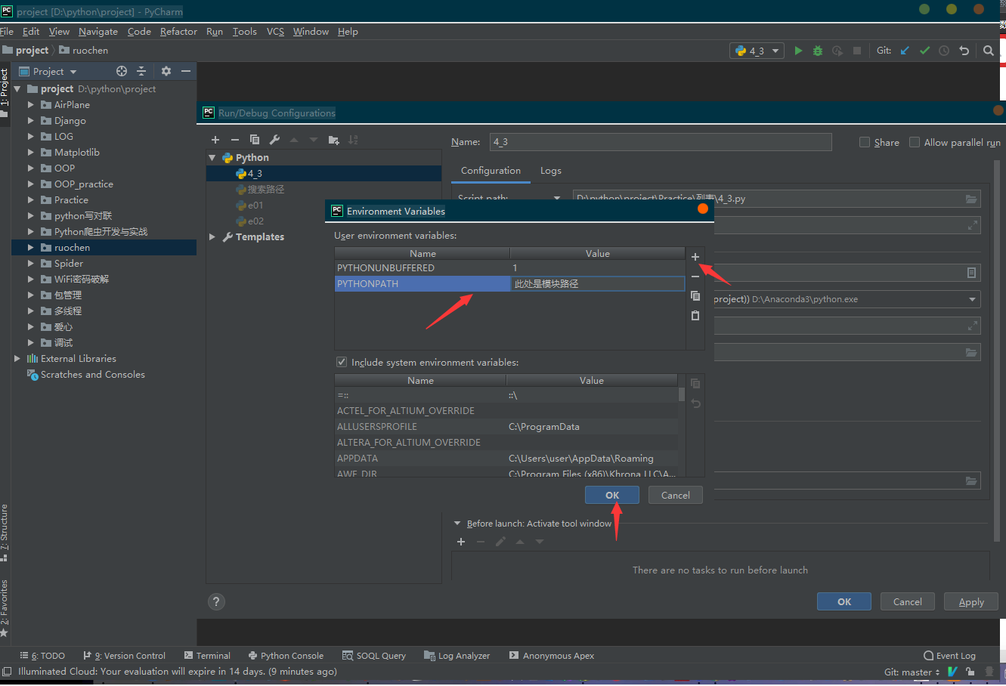
Task: Open Project panel settings gear
Action: [166, 71]
